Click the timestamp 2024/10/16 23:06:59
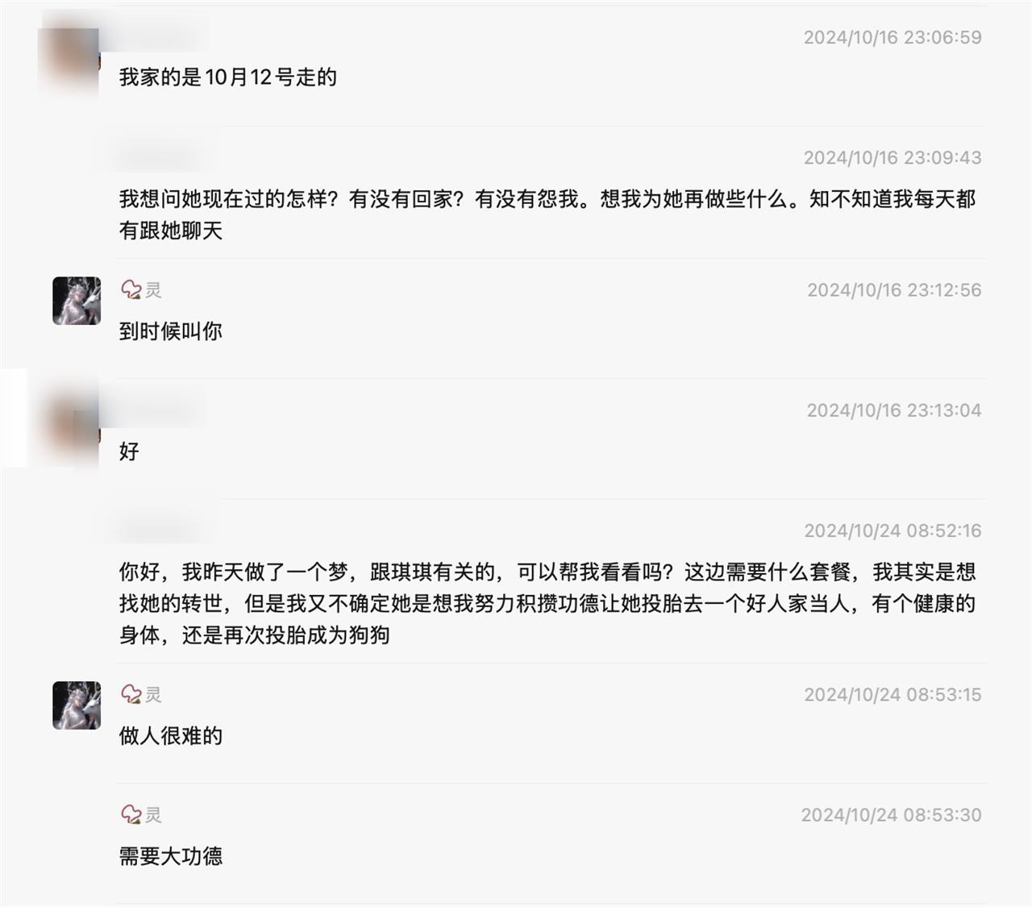 [893, 37]
